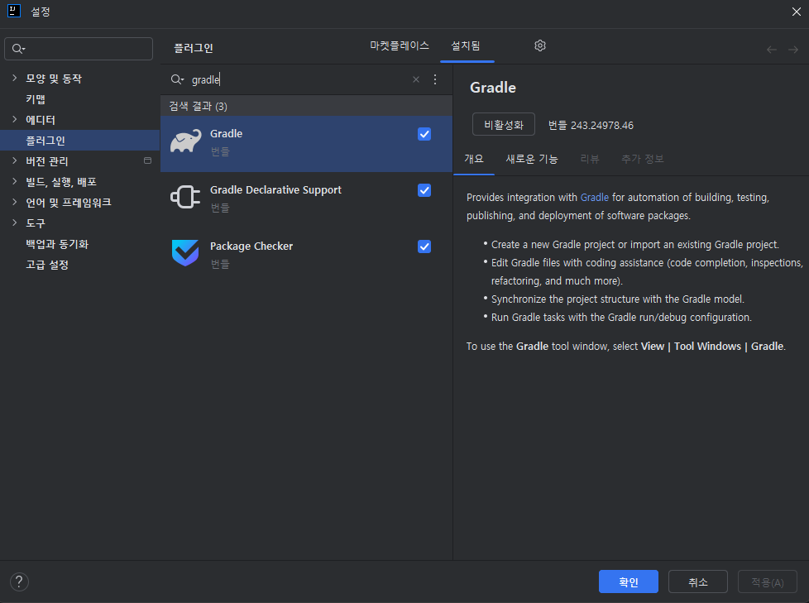Click the 번들 243.24978.46 version text

(x=591, y=126)
